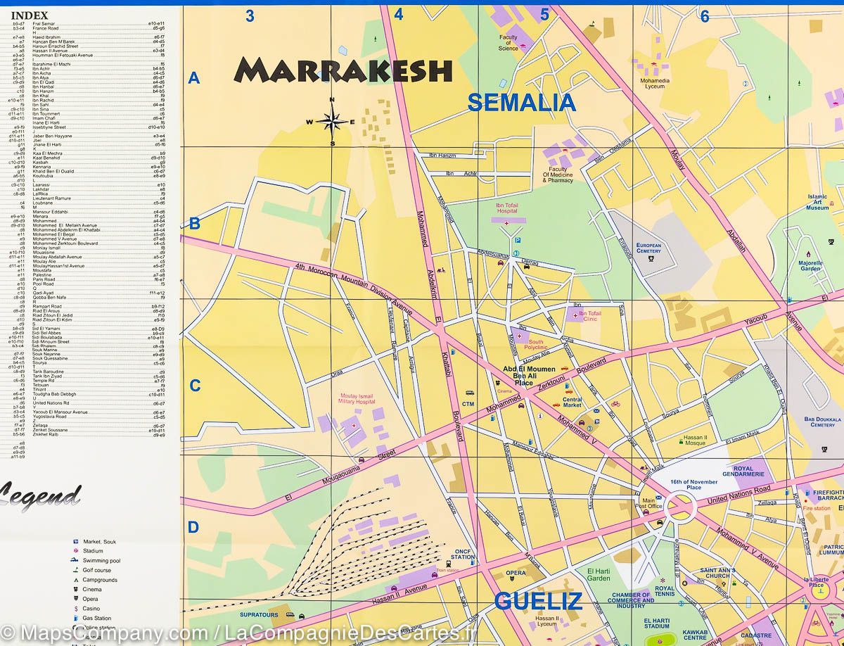Select the Market Souk icon in the Legend
The image size is (844, 646).
[75, 542]
